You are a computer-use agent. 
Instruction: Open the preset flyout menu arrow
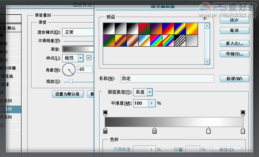click(x=205, y=18)
